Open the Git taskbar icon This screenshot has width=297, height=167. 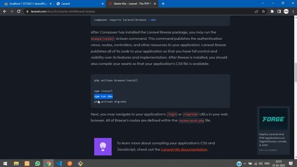[80, 163]
